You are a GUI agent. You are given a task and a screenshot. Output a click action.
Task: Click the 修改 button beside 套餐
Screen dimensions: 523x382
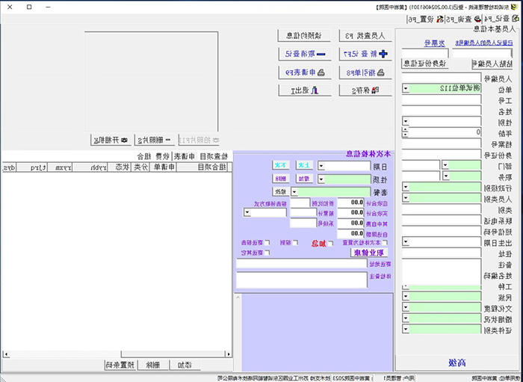coord(281,192)
